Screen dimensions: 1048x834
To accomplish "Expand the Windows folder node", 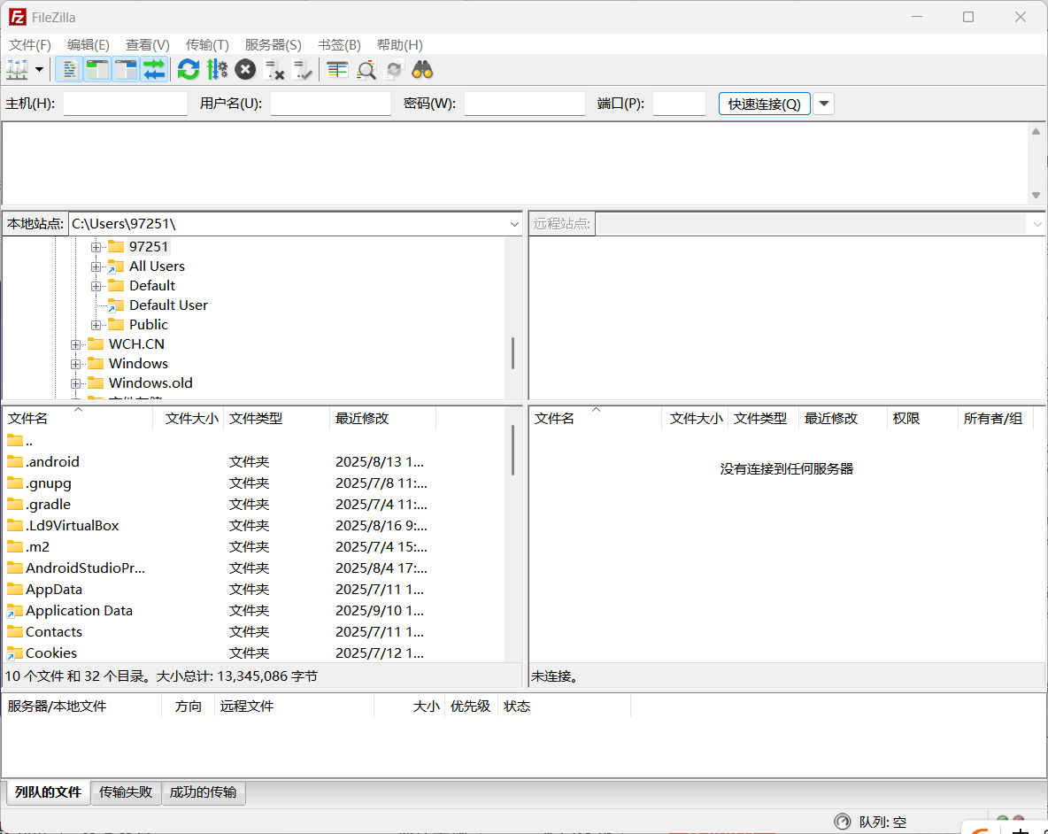I will 75,364.
